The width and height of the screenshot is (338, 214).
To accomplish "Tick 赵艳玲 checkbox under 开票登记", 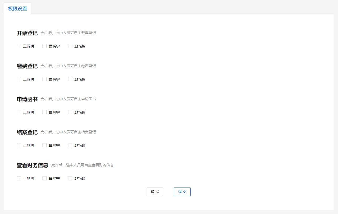I will pyautogui.click(x=70, y=46).
